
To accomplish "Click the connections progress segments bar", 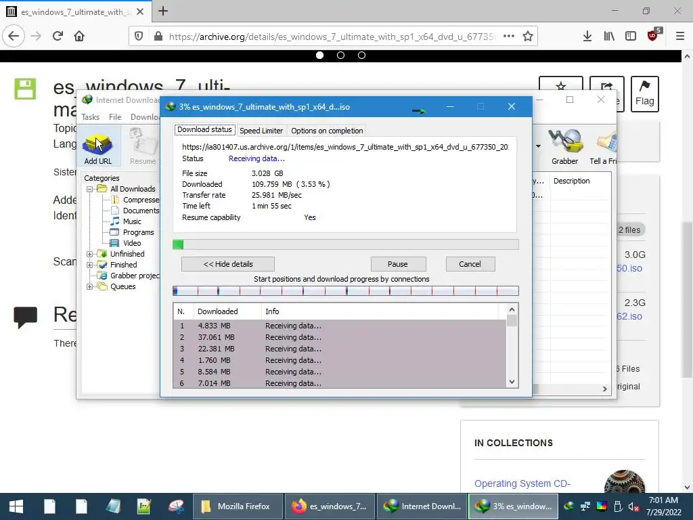I will click(346, 290).
